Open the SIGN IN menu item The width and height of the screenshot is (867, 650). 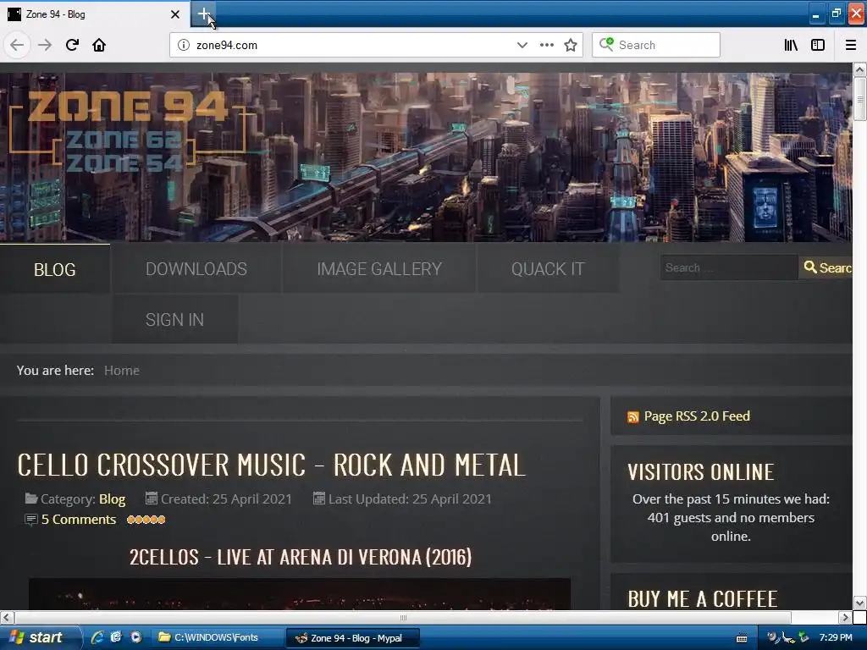coord(174,319)
